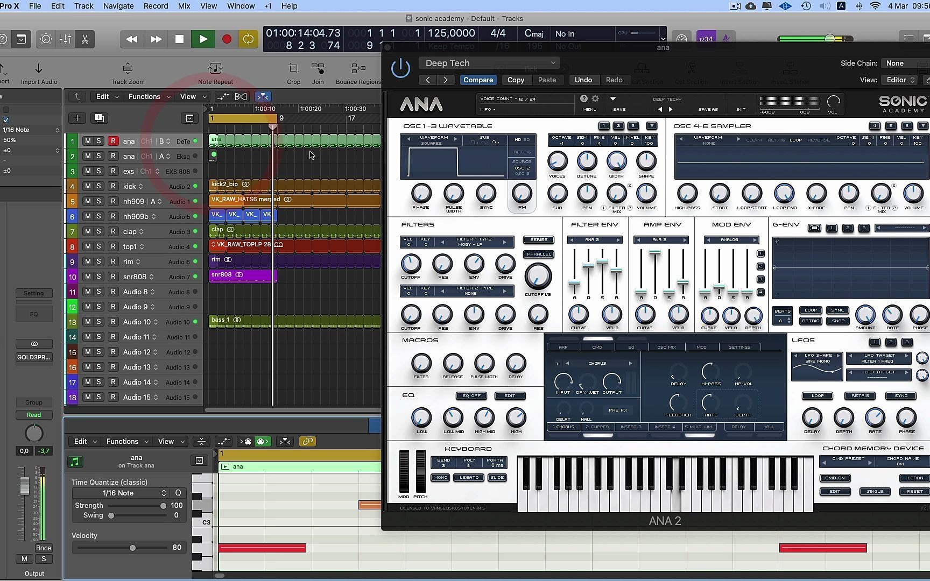Click the Crop toolbar icon
This screenshot has width=930, height=581.
tap(293, 73)
